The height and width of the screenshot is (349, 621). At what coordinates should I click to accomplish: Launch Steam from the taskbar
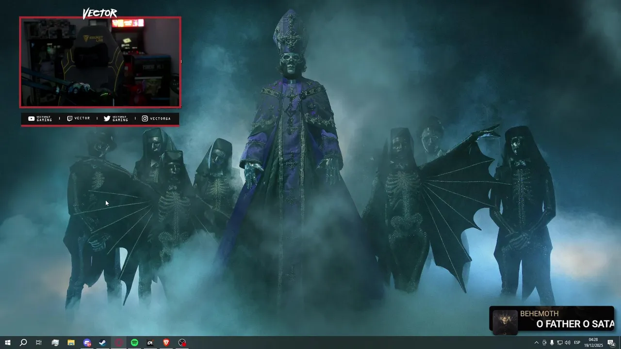(102, 343)
